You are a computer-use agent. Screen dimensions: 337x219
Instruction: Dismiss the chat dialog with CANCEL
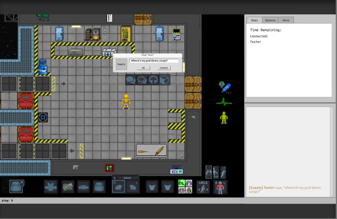pos(163,68)
